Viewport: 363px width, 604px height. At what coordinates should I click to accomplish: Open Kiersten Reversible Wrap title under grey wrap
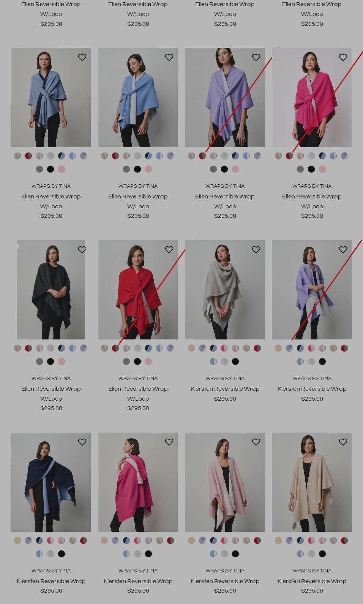point(225,389)
